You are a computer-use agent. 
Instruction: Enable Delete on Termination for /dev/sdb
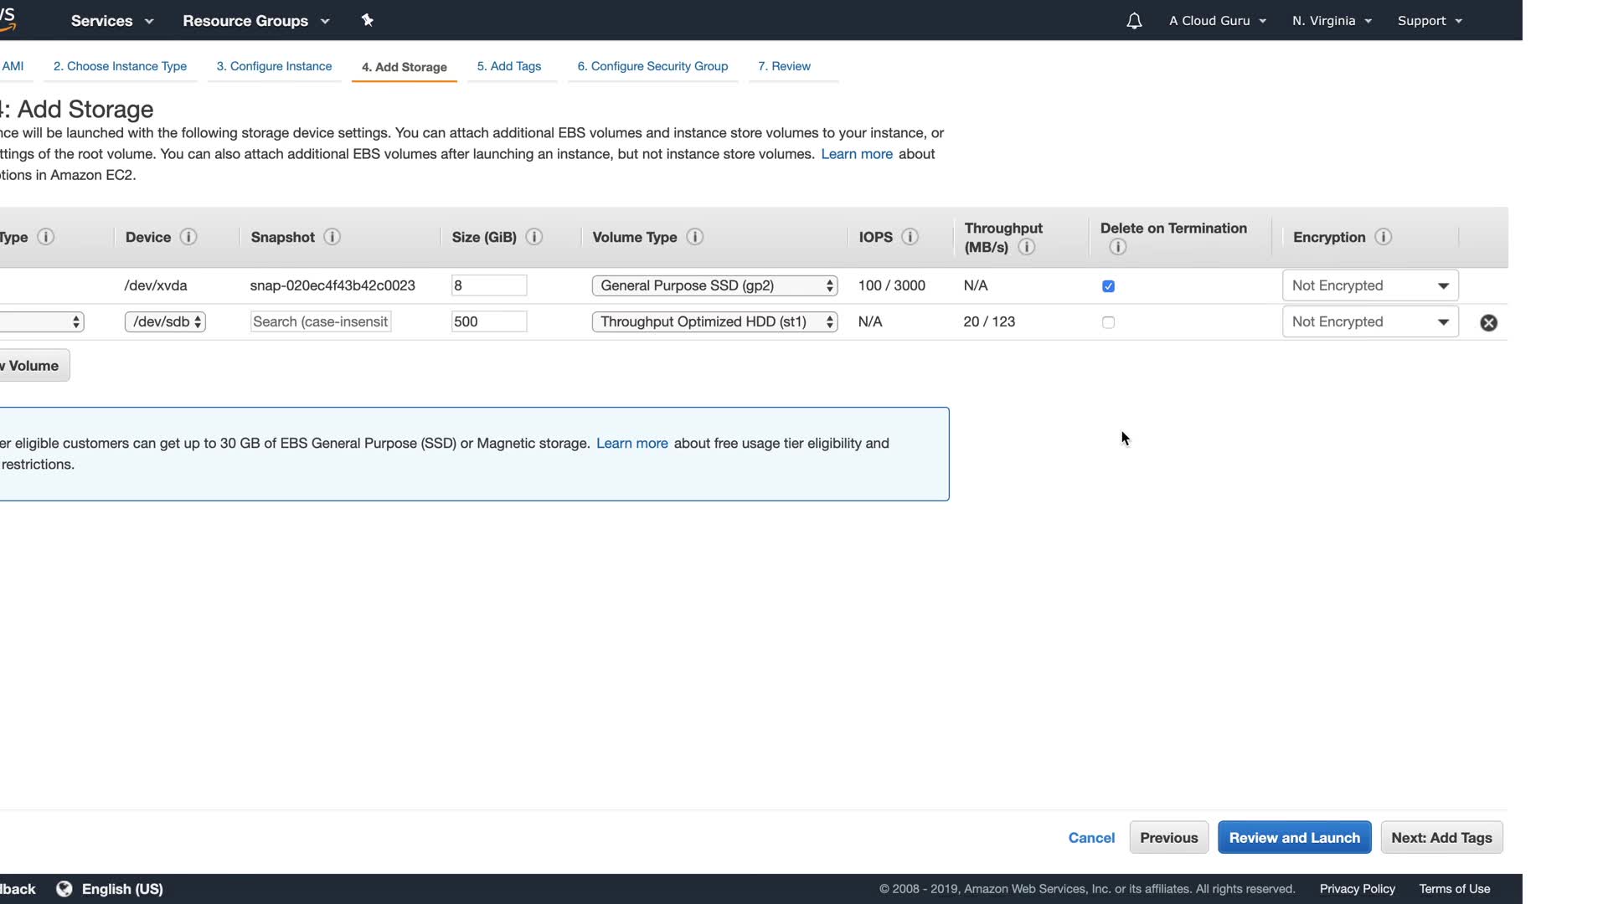1108,322
